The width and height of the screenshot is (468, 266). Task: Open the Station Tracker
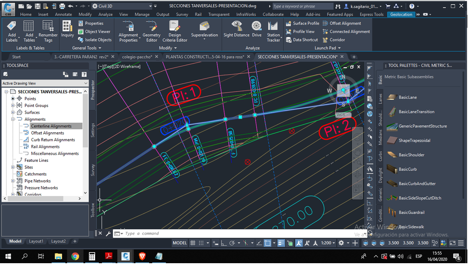tap(273, 32)
